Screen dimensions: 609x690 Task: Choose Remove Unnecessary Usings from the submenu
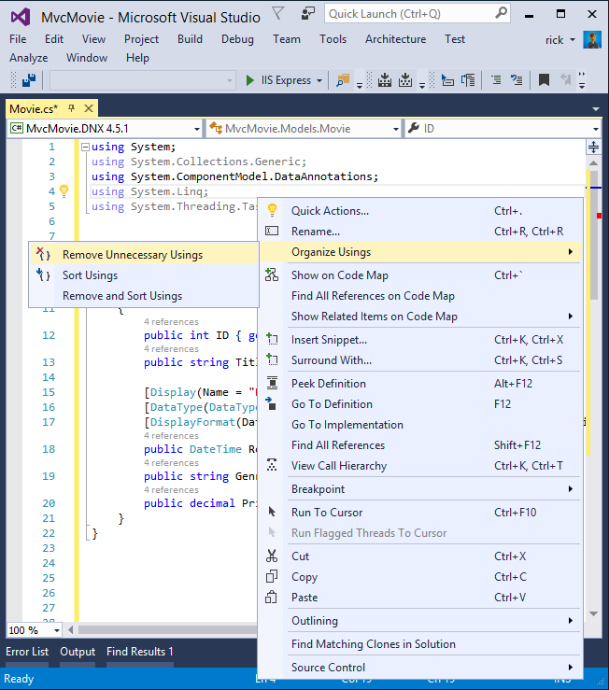(x=132, y=254)
